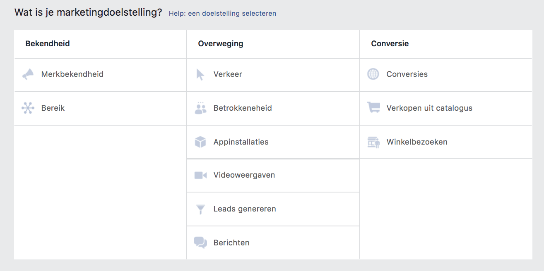Select the Bekendheid column header
The height and width of the screenshot is (271, 544).
coord(47,43)
